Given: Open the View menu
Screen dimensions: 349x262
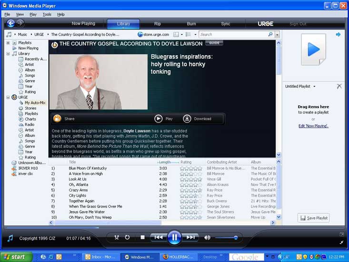Looking at the screenshot, I should (x=20, y=14).
